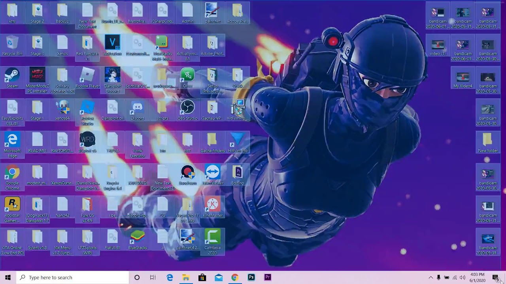Image resolution: width=506 pixels, height=284 pixels.
Task: Open Google Chrome desktop shortcut
Action: point(12,177)
